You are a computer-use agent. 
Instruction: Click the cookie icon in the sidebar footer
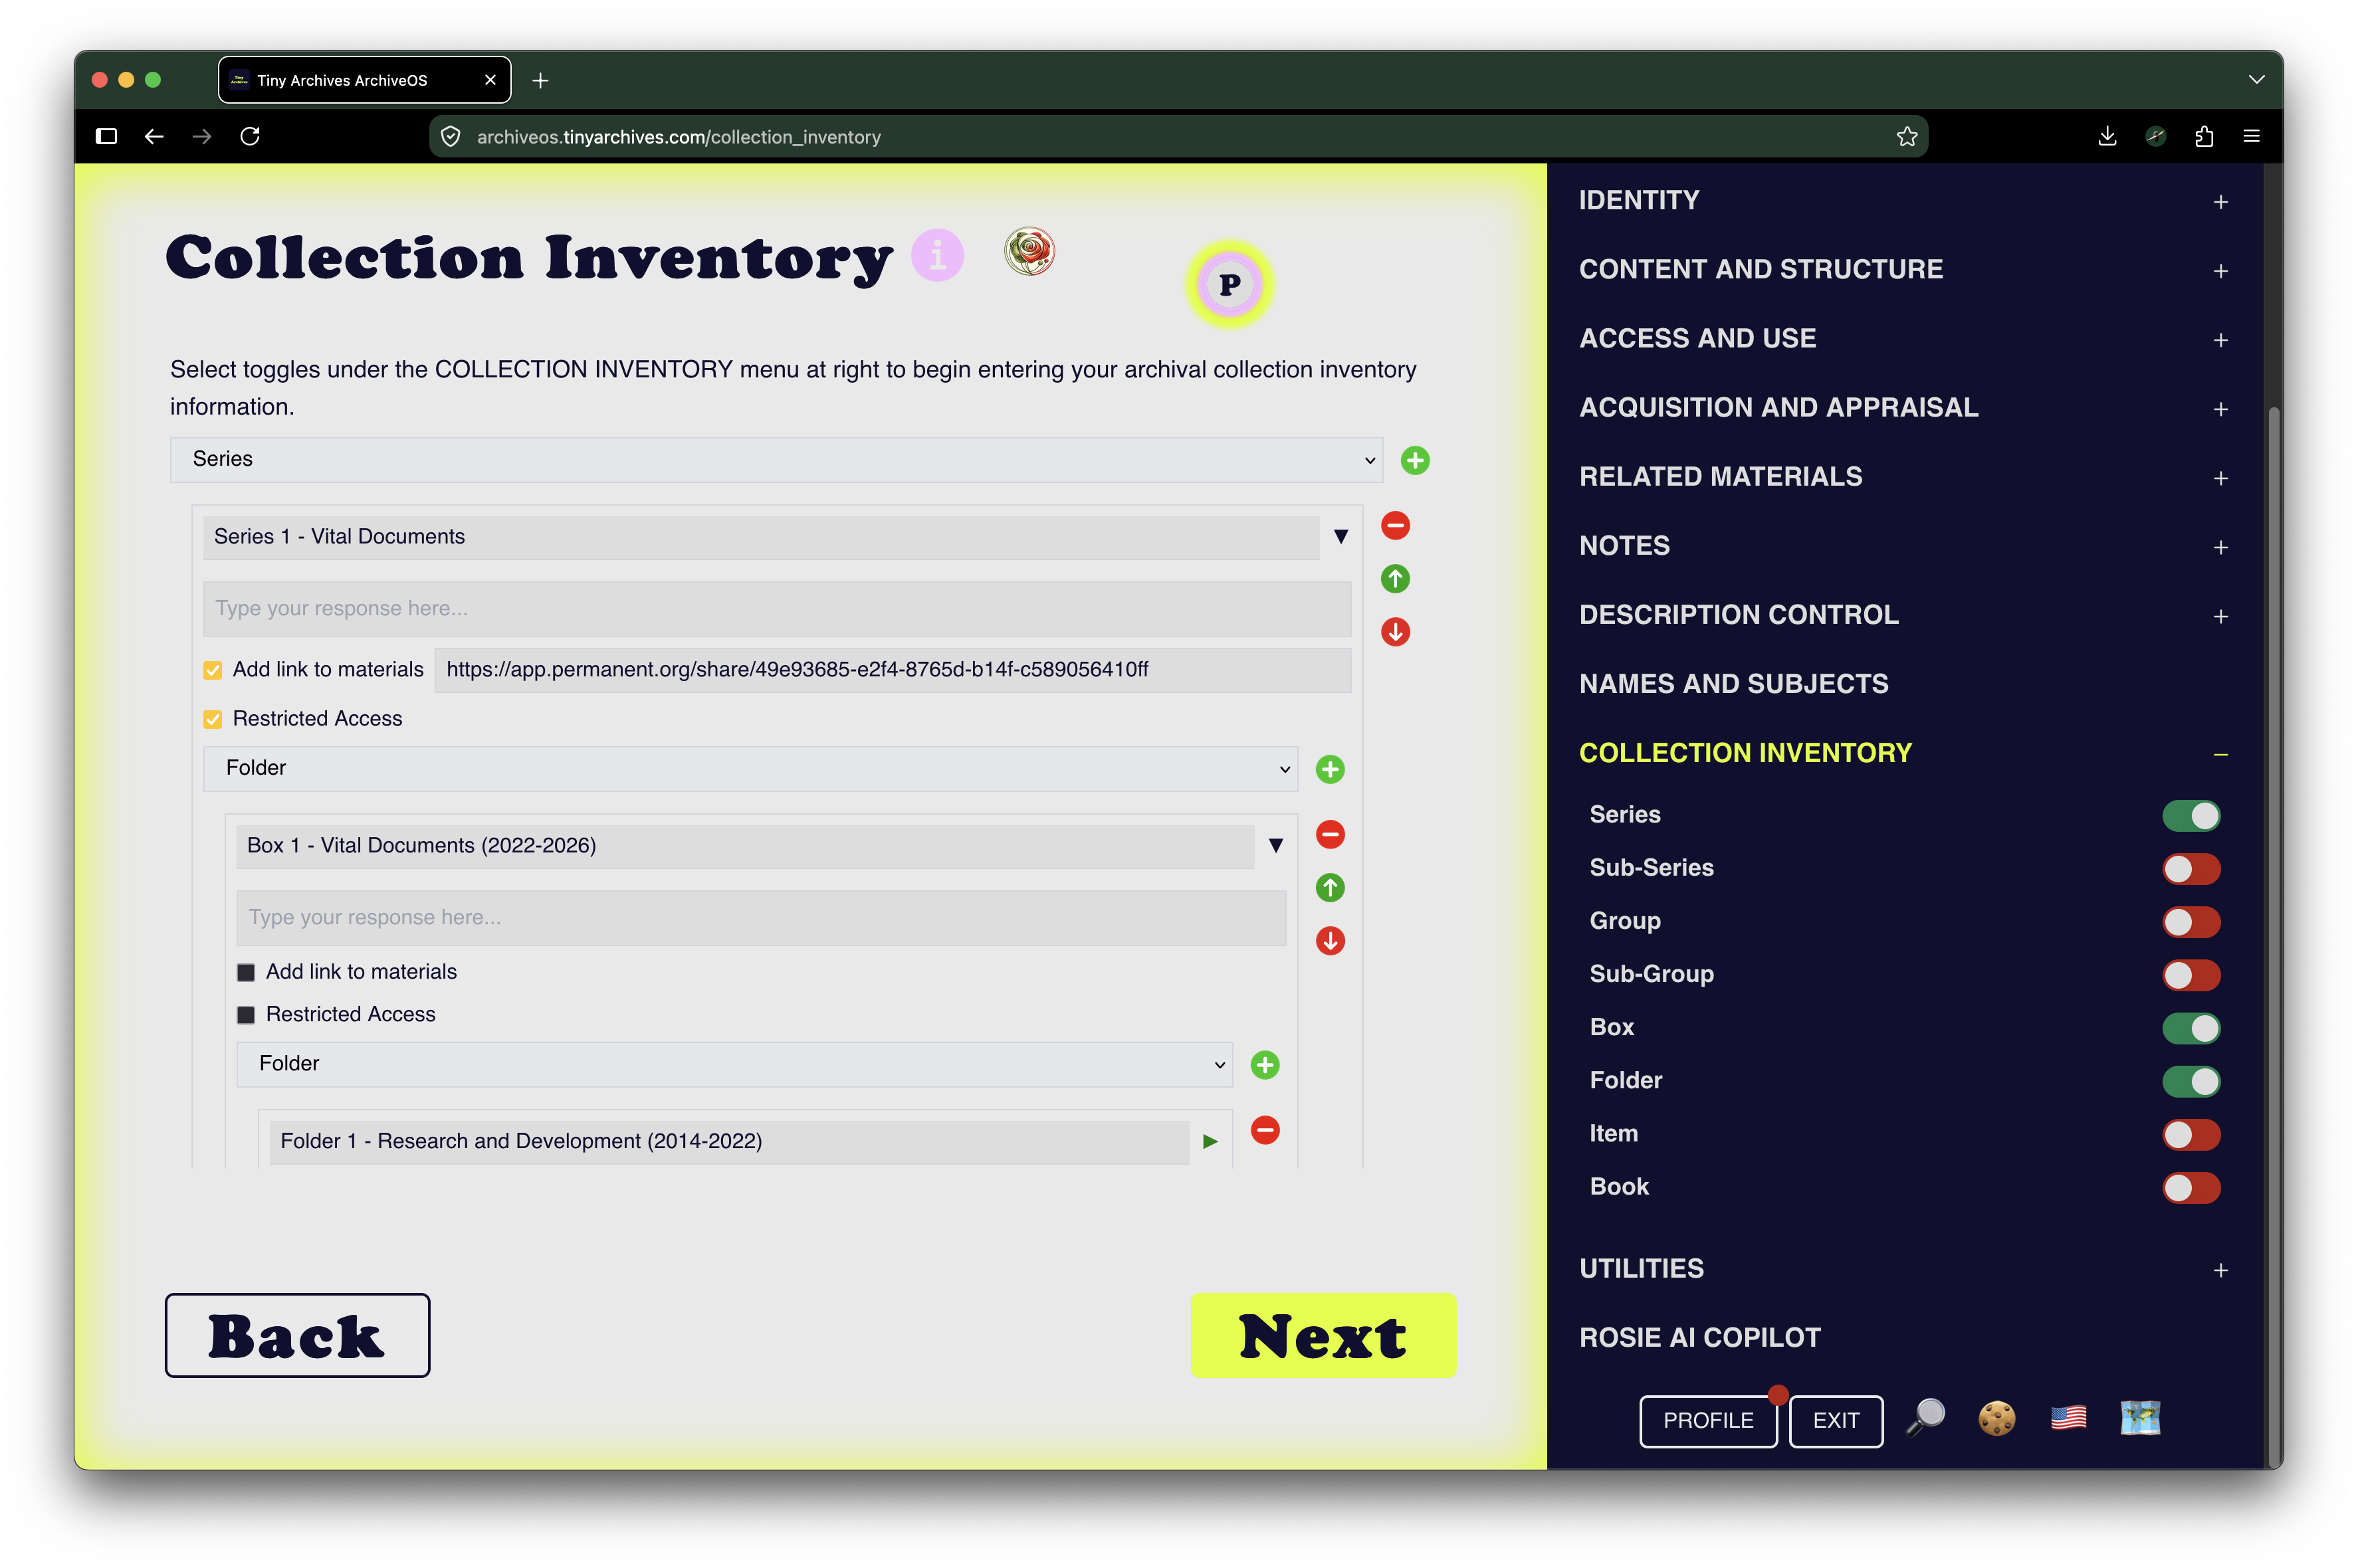(1996, 1418)
